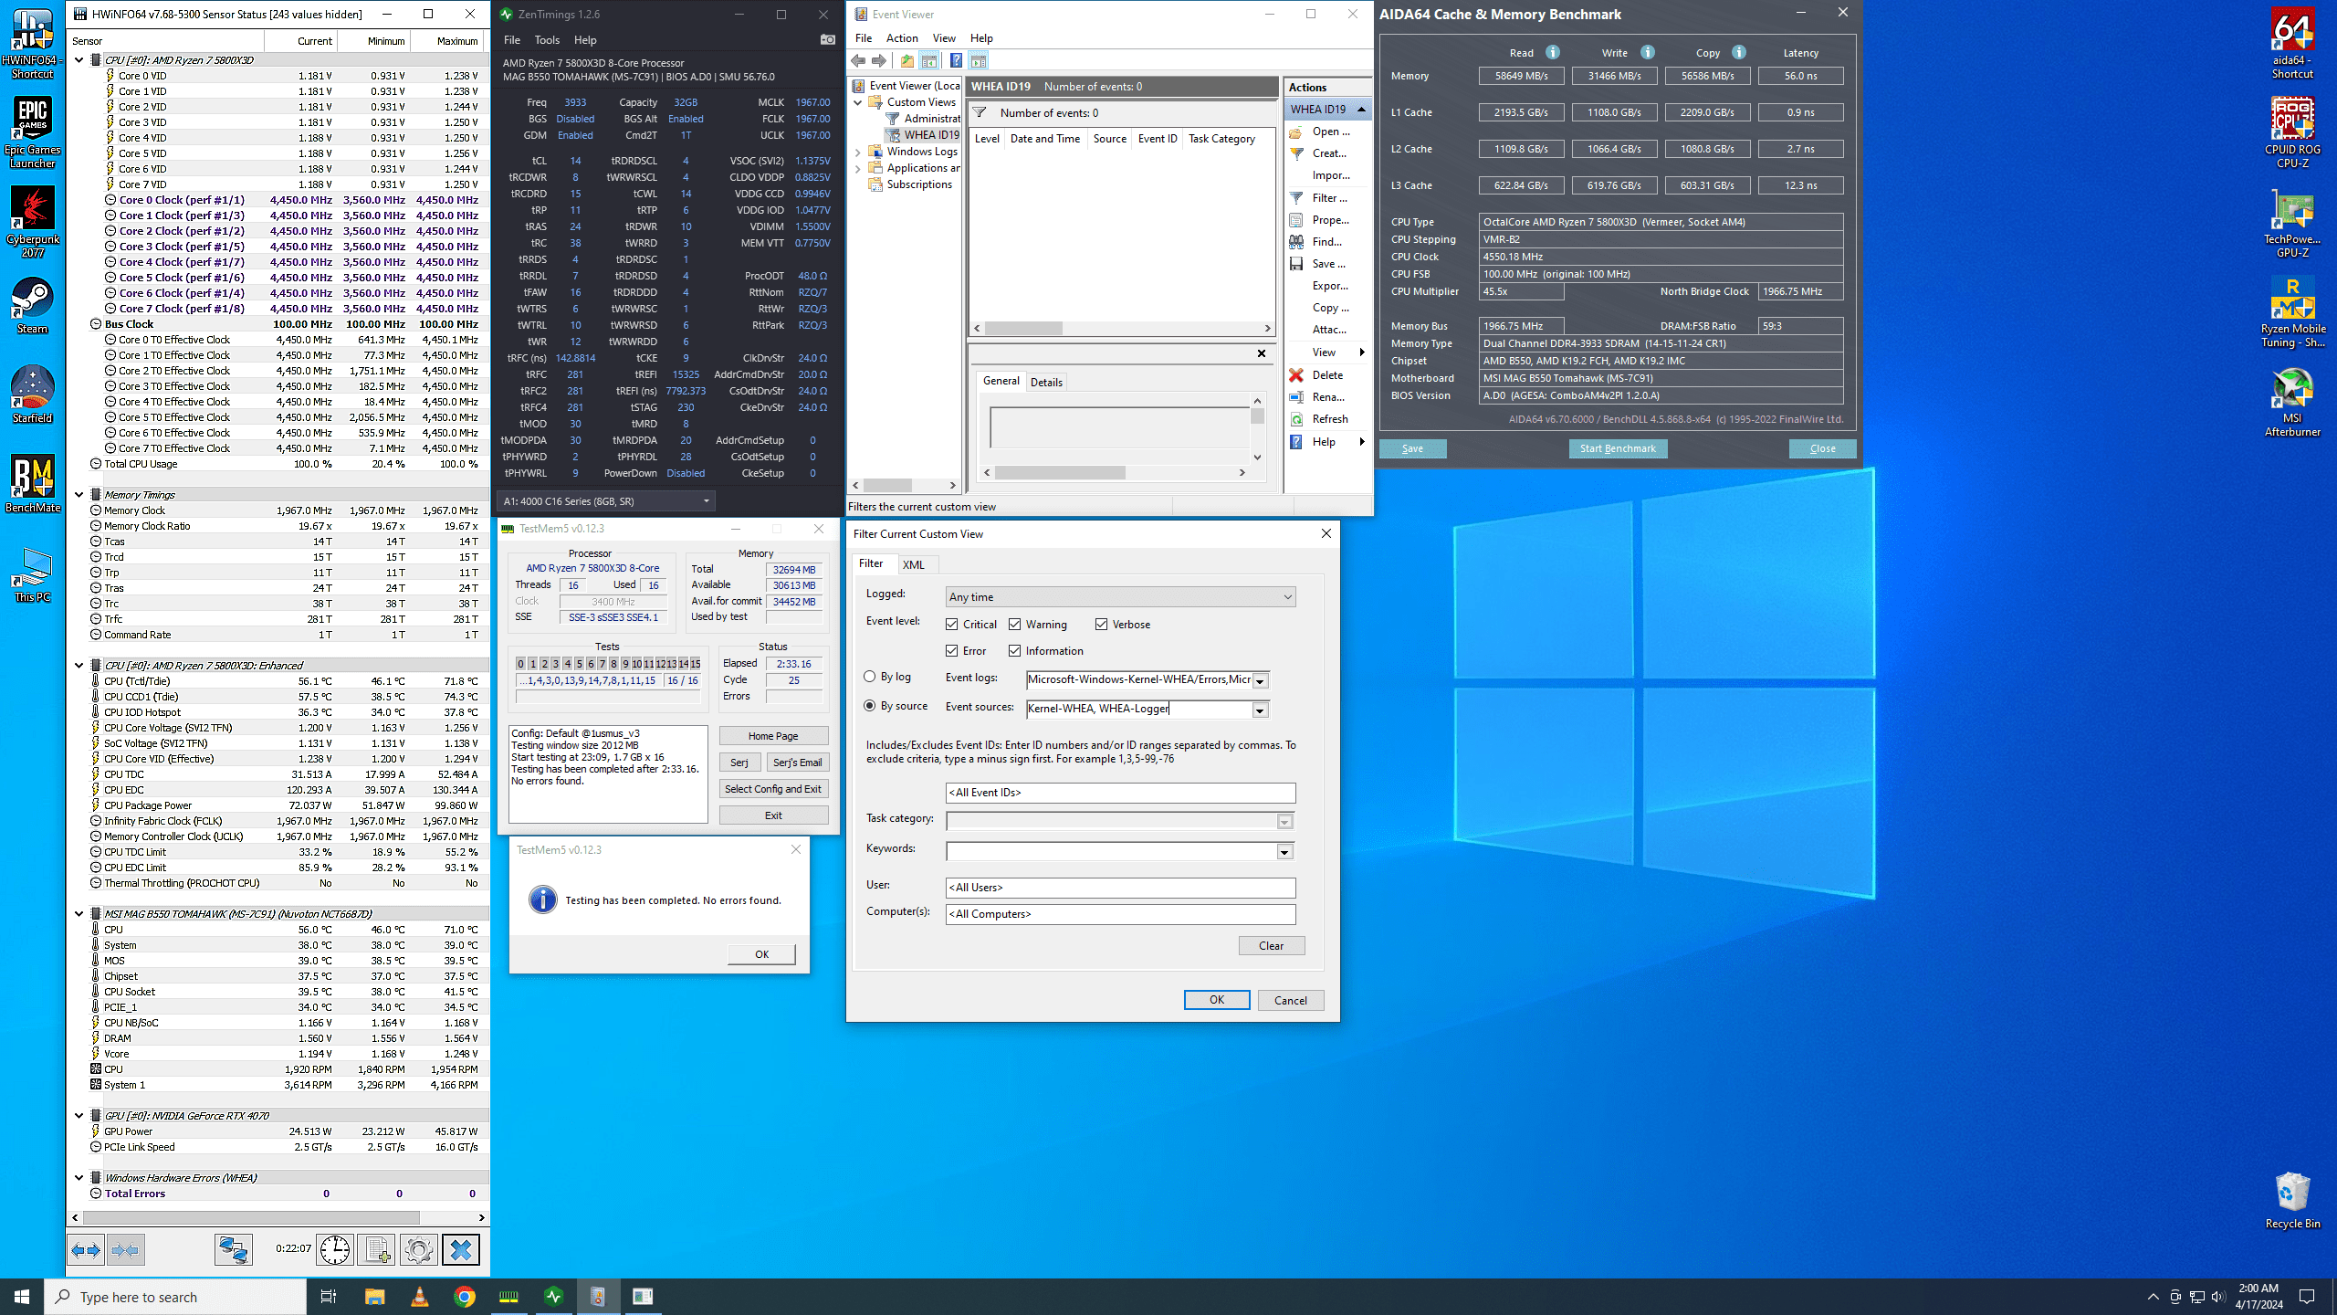Click Save in AIDA64 benchmark
The image size is (2337, 1315).
click(1412, 448)
